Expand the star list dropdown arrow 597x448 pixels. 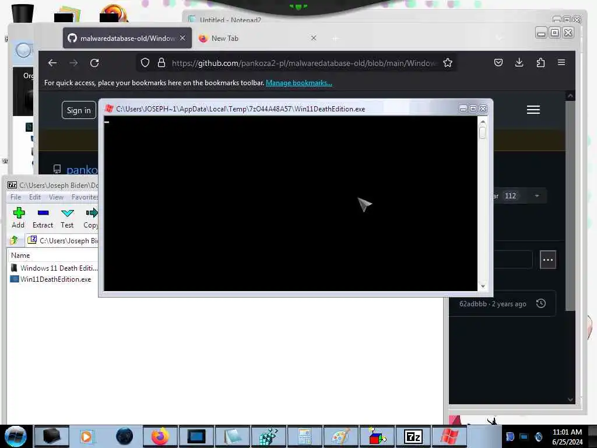coord(537,196)
